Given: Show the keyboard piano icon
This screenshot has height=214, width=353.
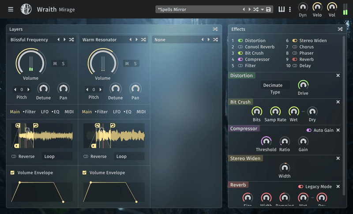Looking at the screenshot, I should 282,9.
